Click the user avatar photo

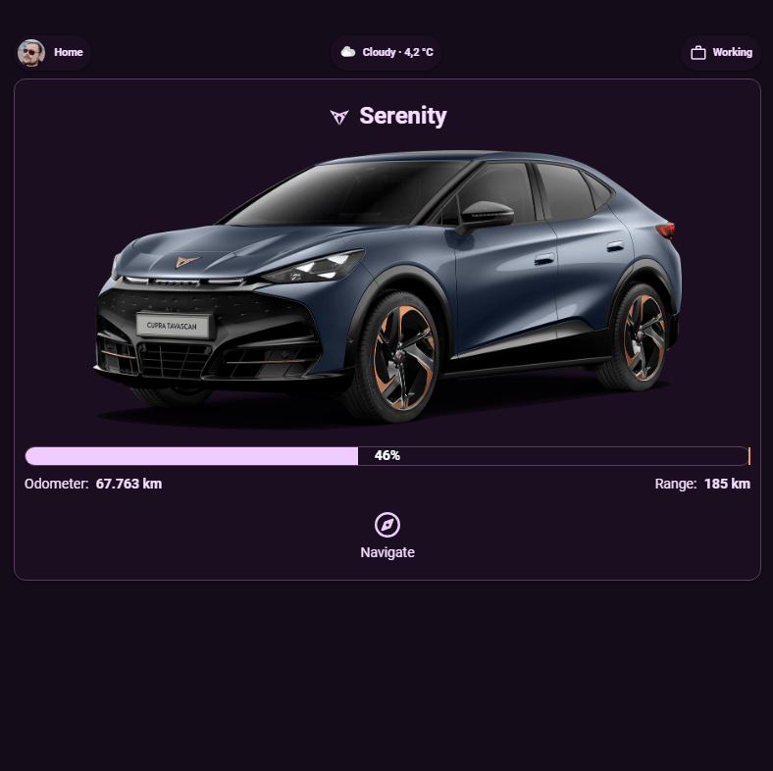31,53
